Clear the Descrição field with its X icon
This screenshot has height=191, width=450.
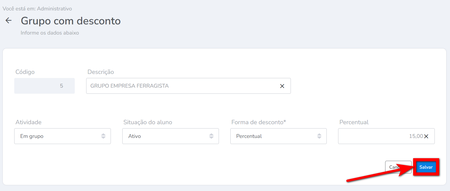tap(282, 86)
